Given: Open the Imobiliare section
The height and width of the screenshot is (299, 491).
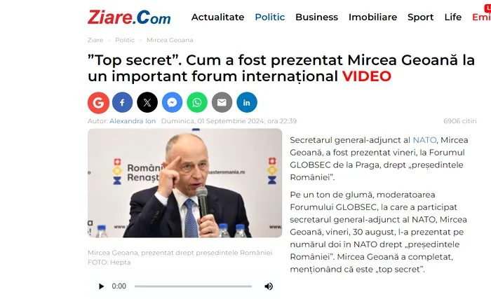Looking at the screenshot, I should (372, 17).
